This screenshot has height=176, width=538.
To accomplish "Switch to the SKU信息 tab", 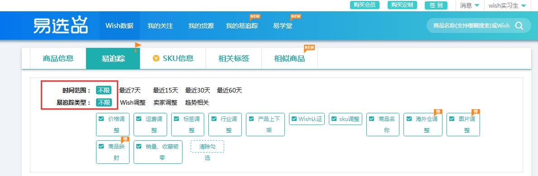I will [x=173, y=58].
